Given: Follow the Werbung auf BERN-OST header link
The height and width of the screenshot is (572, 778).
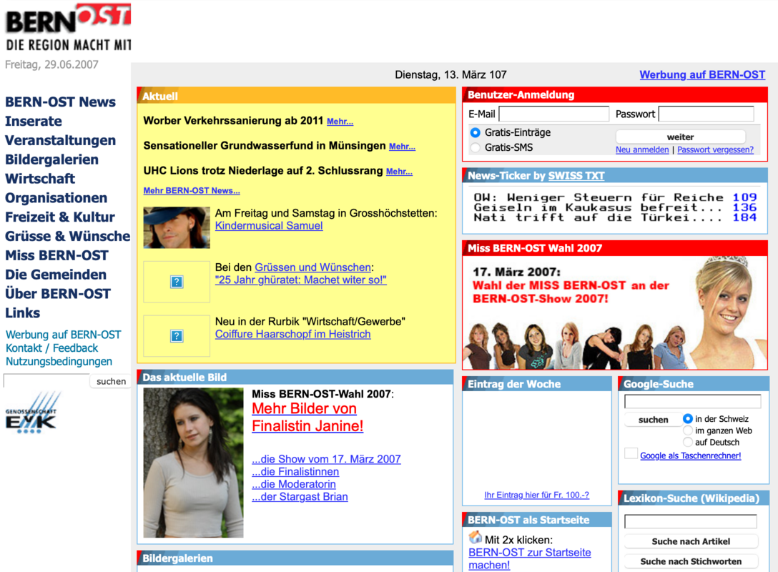Looking at the screenshot, I should click(701, 74).
